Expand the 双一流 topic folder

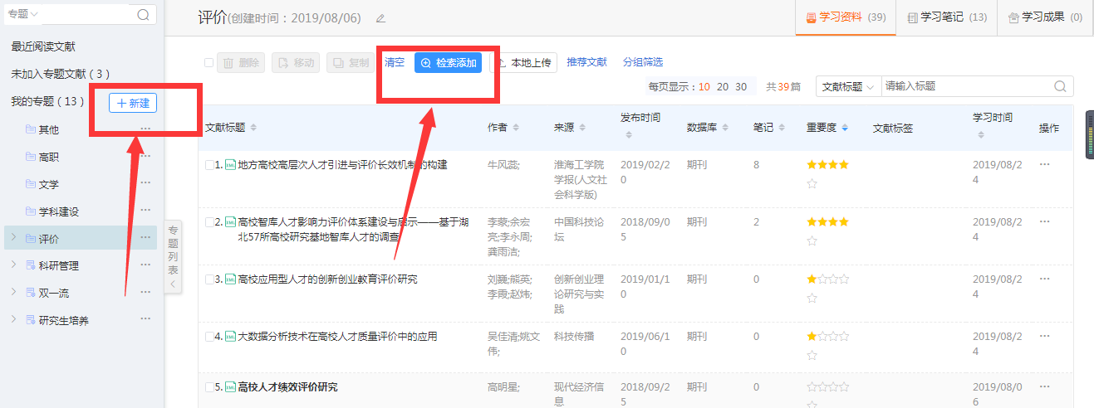(13, 292)
